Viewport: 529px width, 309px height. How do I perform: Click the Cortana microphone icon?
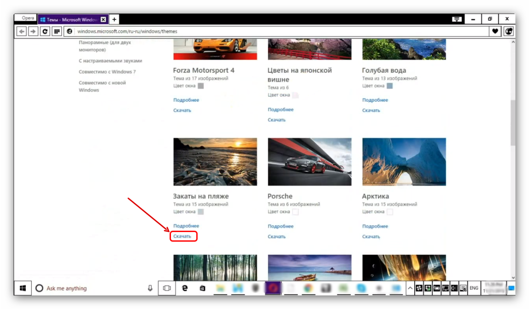tap(150, 288)
